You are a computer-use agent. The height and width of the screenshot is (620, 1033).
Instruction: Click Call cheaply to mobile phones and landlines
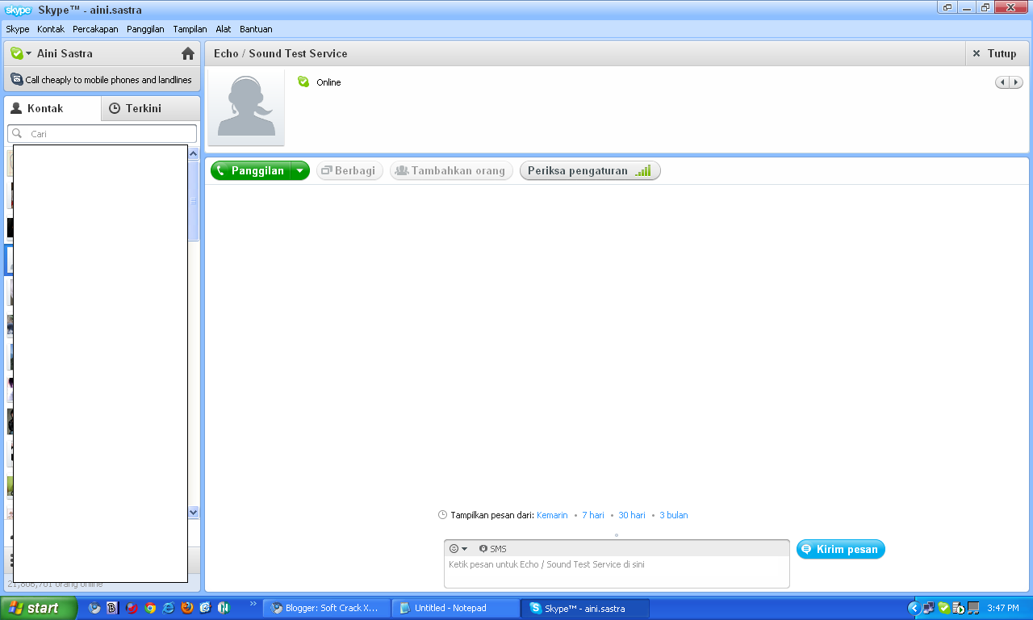[102, 80]
